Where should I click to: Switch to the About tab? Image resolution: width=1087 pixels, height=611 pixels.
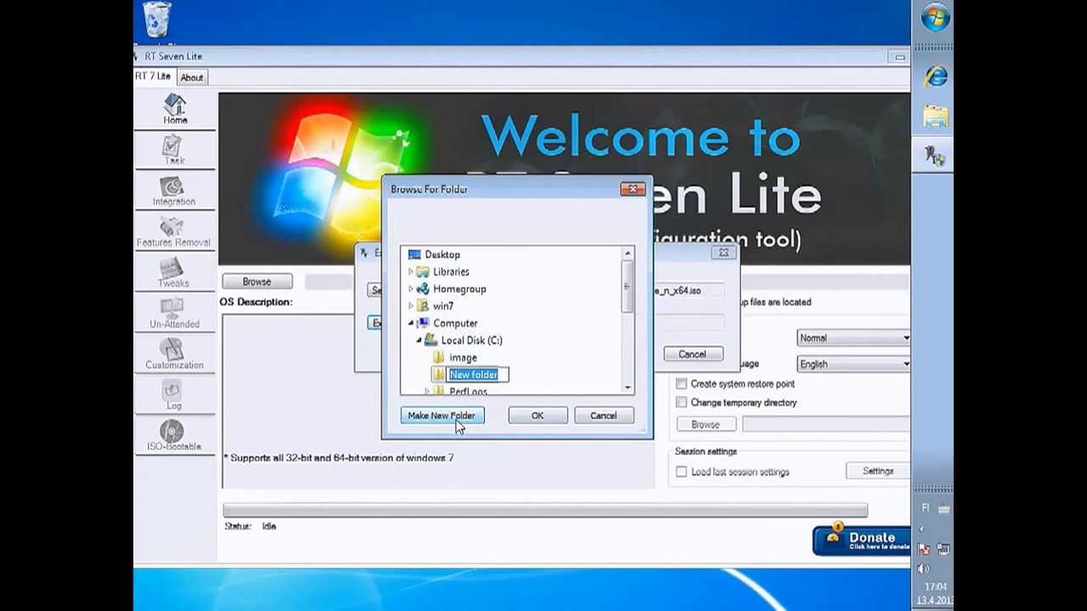pos(191,77)
